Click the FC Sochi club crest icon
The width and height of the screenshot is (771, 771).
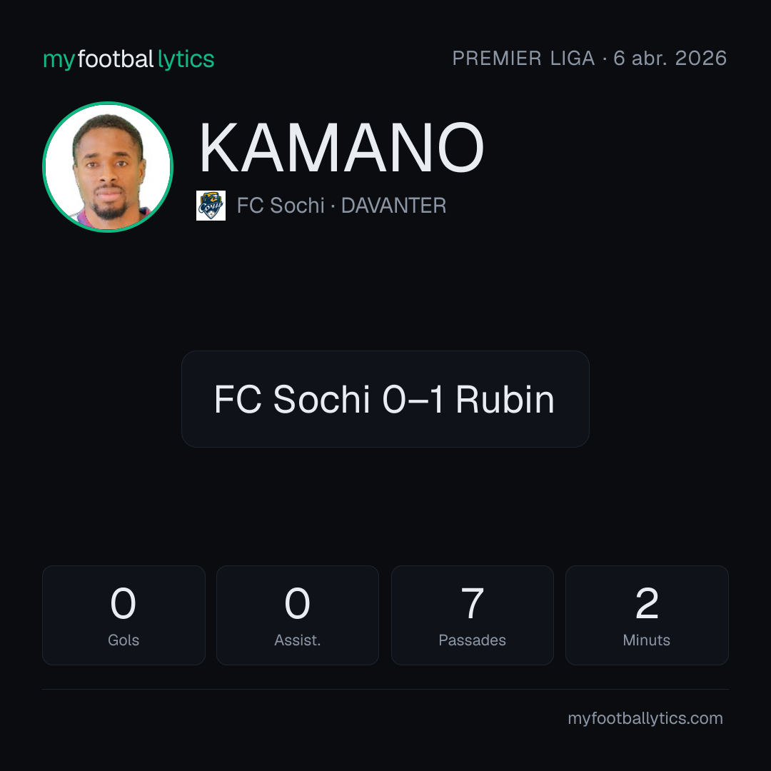pyautogui.click(x=211, y=206)
